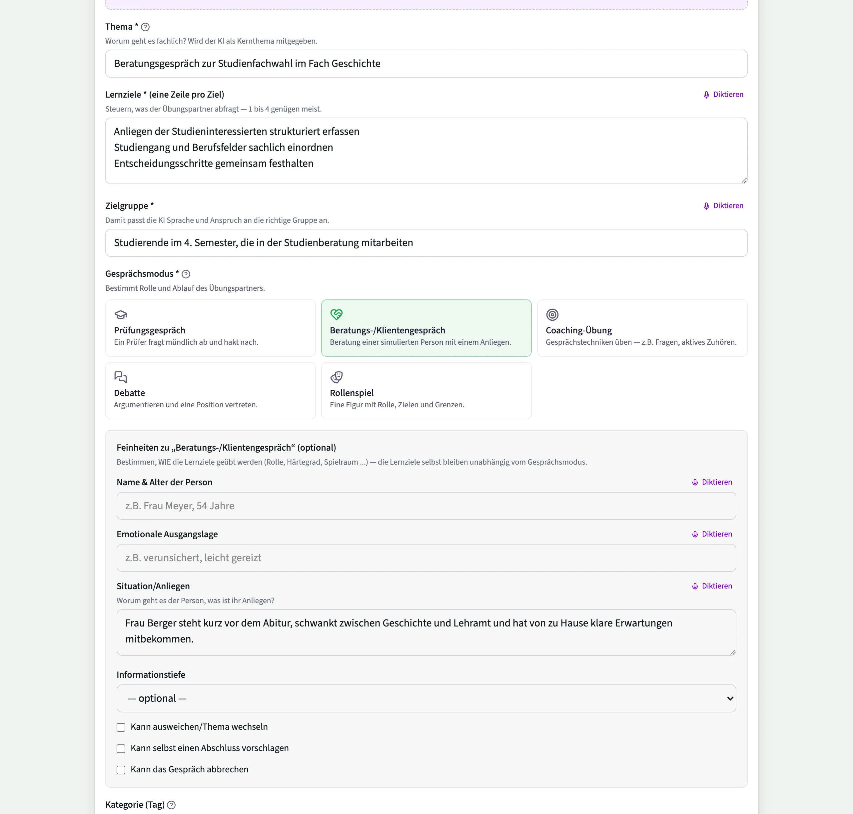Screen dimensions: 853x814
Task: Enable Kann ausweichen/Thema wechseln checkbox
Action: point(121,727)
